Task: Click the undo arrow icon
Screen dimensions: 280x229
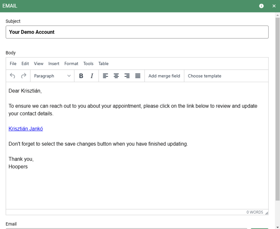Action: click(x=13, y=76)
